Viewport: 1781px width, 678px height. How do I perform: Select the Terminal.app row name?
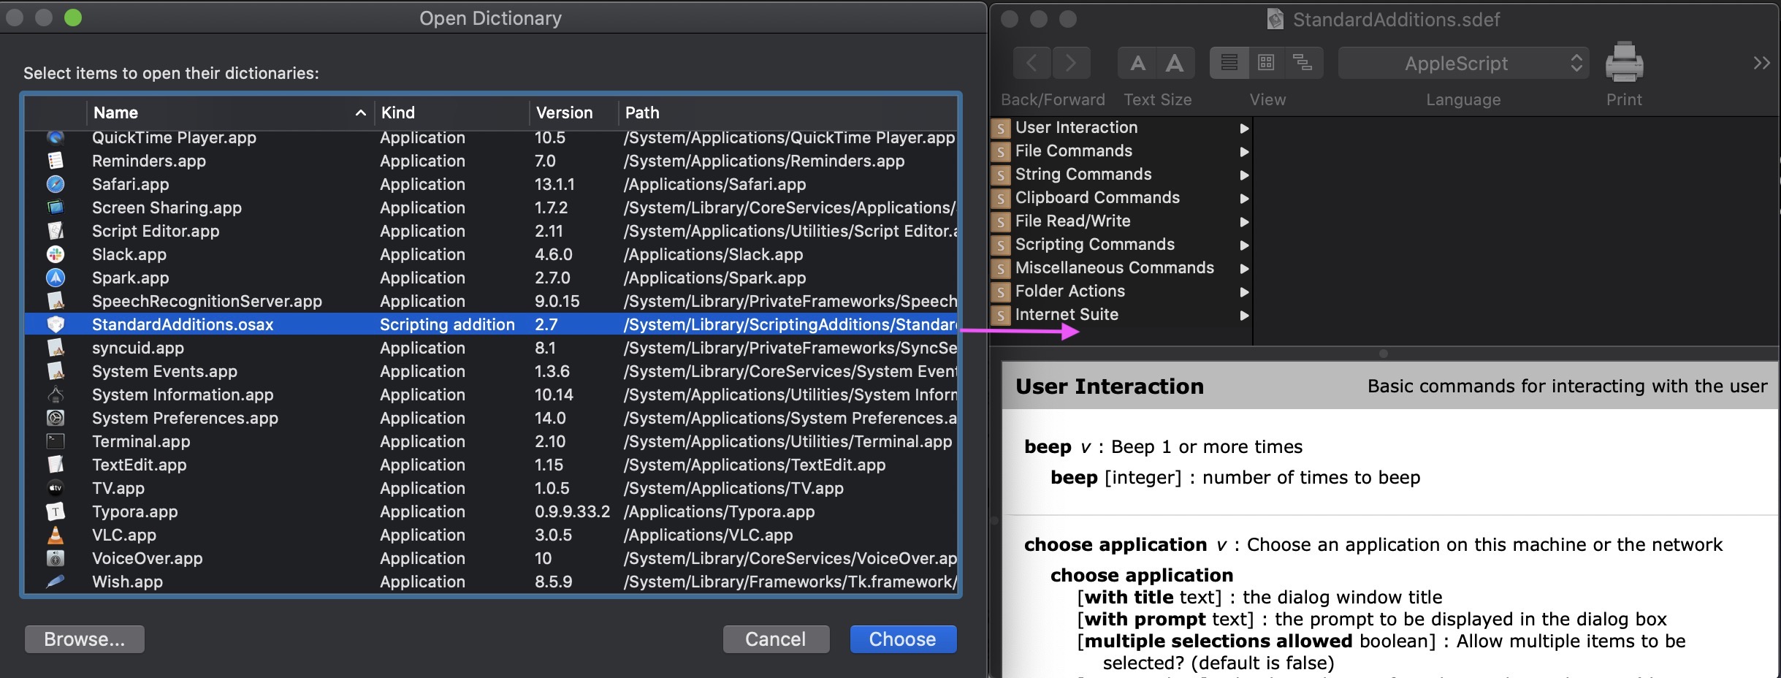point(141,441)
